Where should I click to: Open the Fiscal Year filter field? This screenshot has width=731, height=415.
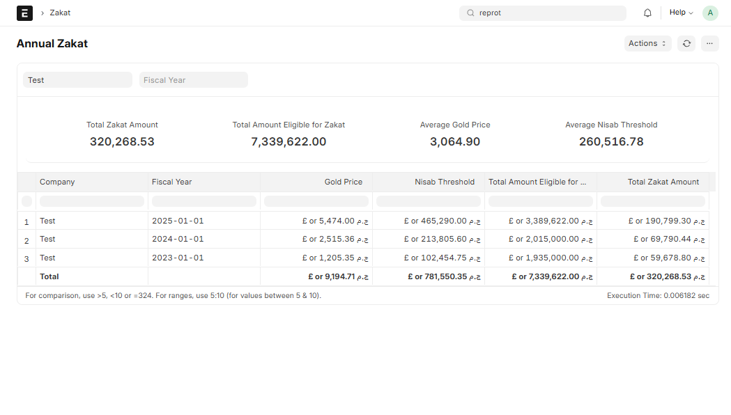193,80
